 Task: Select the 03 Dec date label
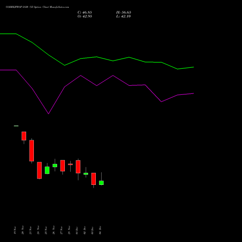coord(92,230)
